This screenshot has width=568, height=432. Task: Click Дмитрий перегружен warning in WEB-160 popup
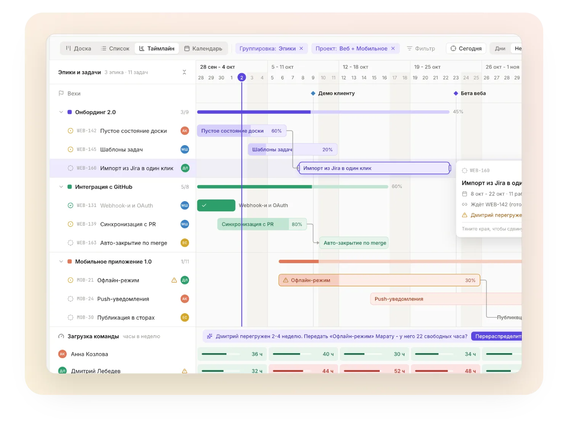(492, 215)
